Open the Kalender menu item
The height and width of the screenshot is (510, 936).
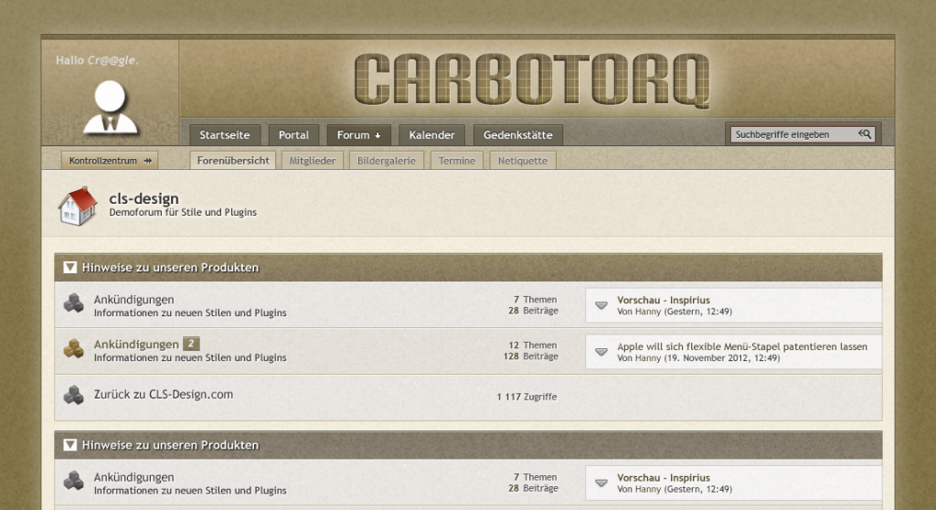point(431,135)
